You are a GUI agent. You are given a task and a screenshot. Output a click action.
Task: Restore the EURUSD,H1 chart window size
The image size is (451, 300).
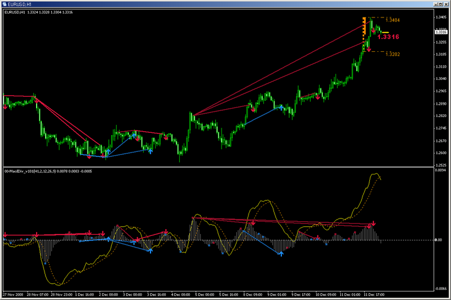click(441, 4)
